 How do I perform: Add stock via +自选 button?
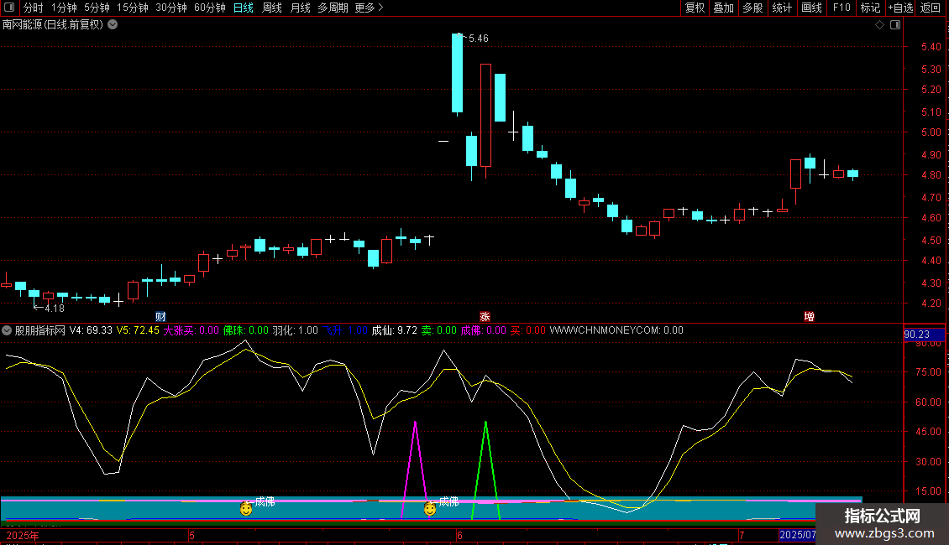click(900, 8)
